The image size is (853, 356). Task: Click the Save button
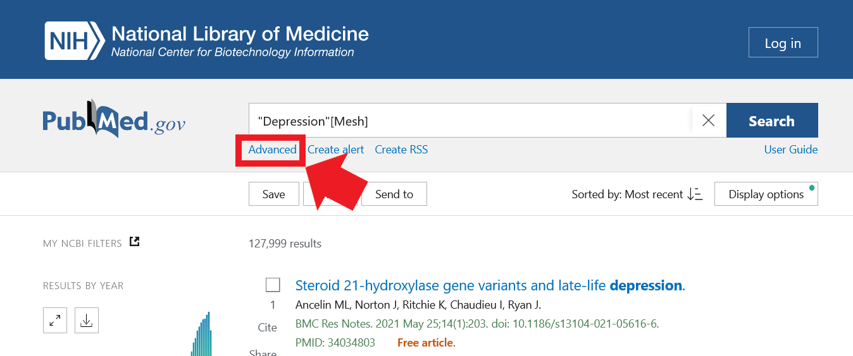click(x=273, y=194)
